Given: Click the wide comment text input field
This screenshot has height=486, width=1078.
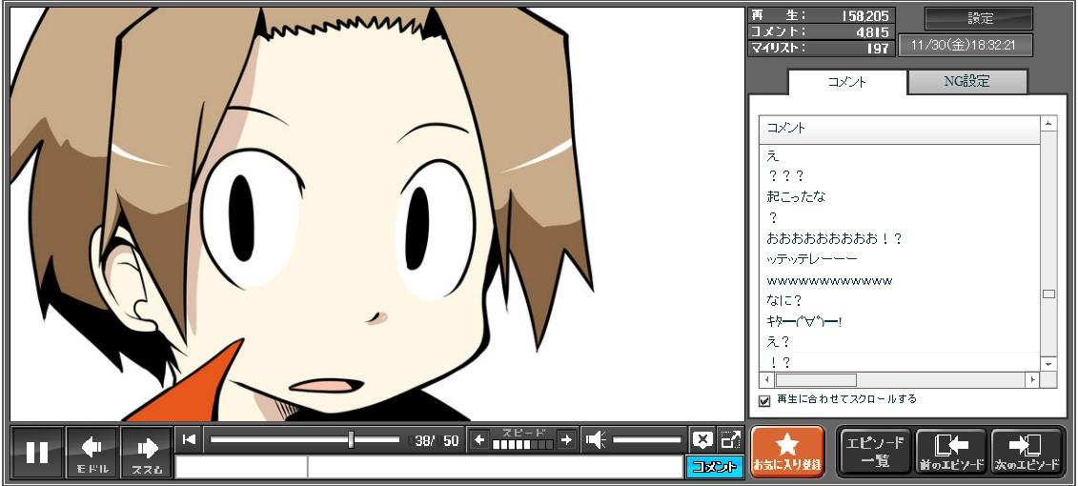Looking at the screenshot, I should tap(494, 467).
